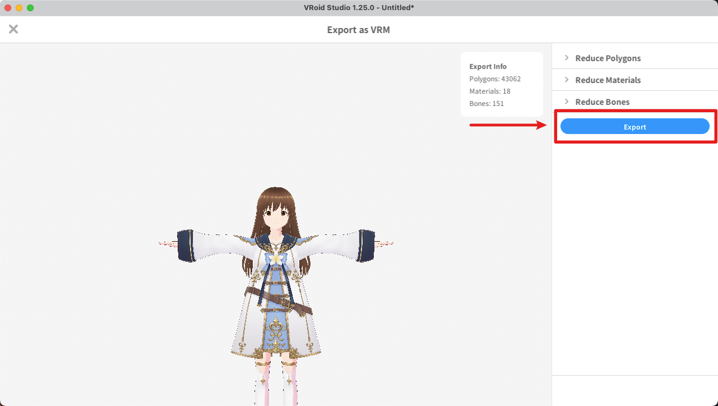Click the VRoid Studio window title bar
The width and height of the screenshot is (718, 406).
click(x=359, y=8)
